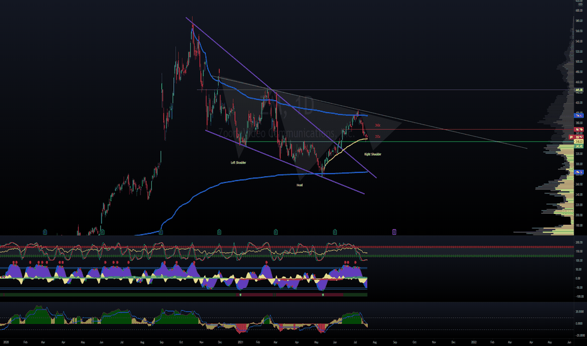Click the earnings marker near June 2021

point(334,232)
